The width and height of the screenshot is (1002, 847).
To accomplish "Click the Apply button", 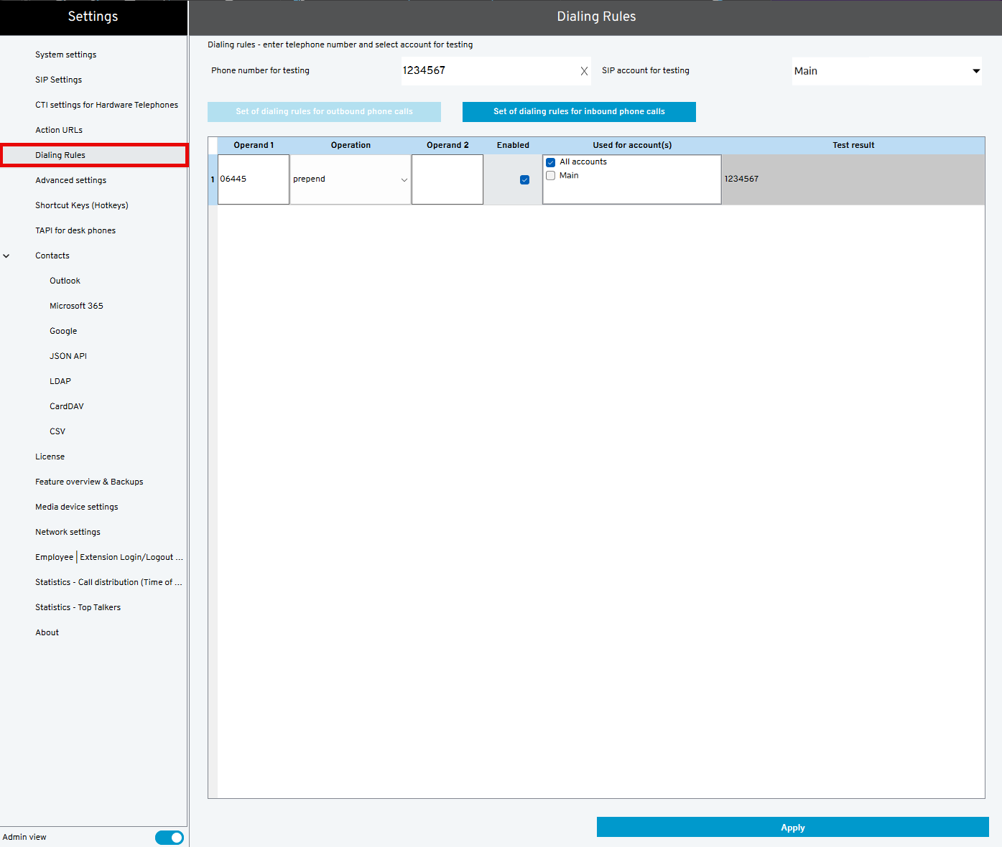I will pyautogui.click(x=792, y=828).
